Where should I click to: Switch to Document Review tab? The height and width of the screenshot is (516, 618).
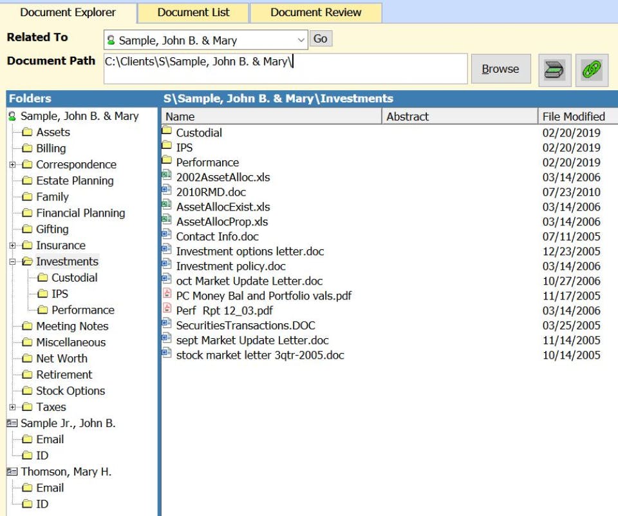coord(315,12)
